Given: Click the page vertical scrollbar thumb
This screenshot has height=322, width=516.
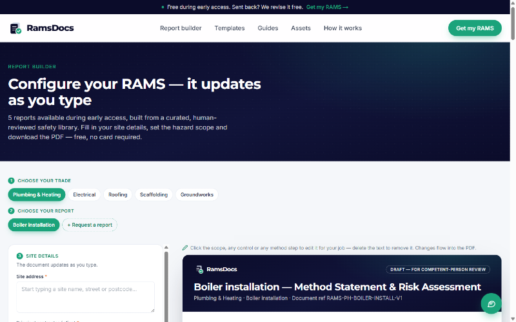Looking at the screenshot, I should coord(512,23).
